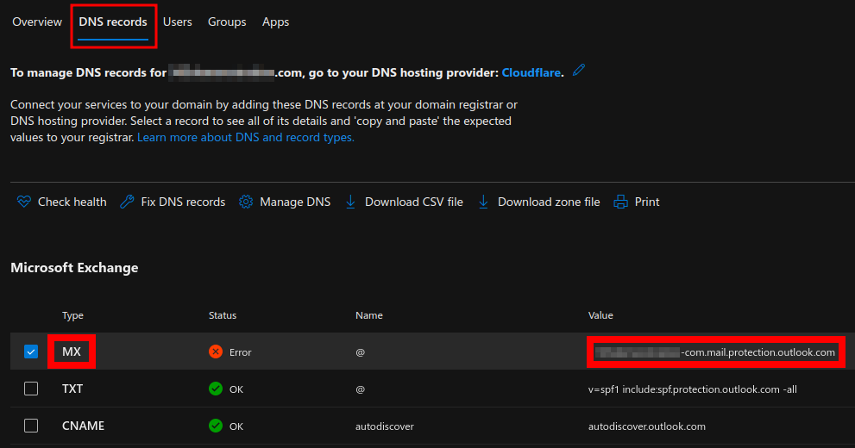Click the Print printer icon
The height and width of the screenshot is (448, 855).
pos(620,202)
